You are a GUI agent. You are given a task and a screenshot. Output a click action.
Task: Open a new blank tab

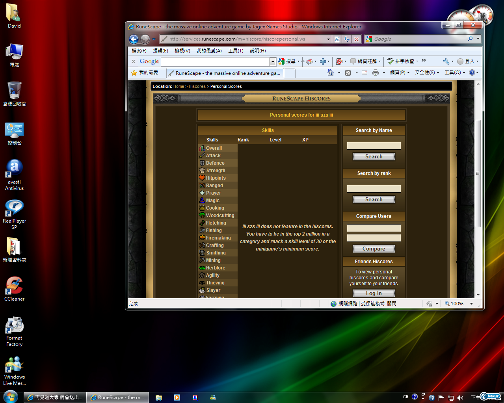290,73
